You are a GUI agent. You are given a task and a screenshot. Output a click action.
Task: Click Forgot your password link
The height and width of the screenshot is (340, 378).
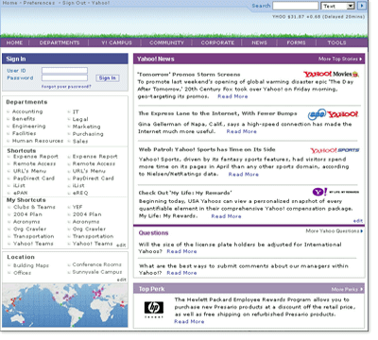[66, 86]
